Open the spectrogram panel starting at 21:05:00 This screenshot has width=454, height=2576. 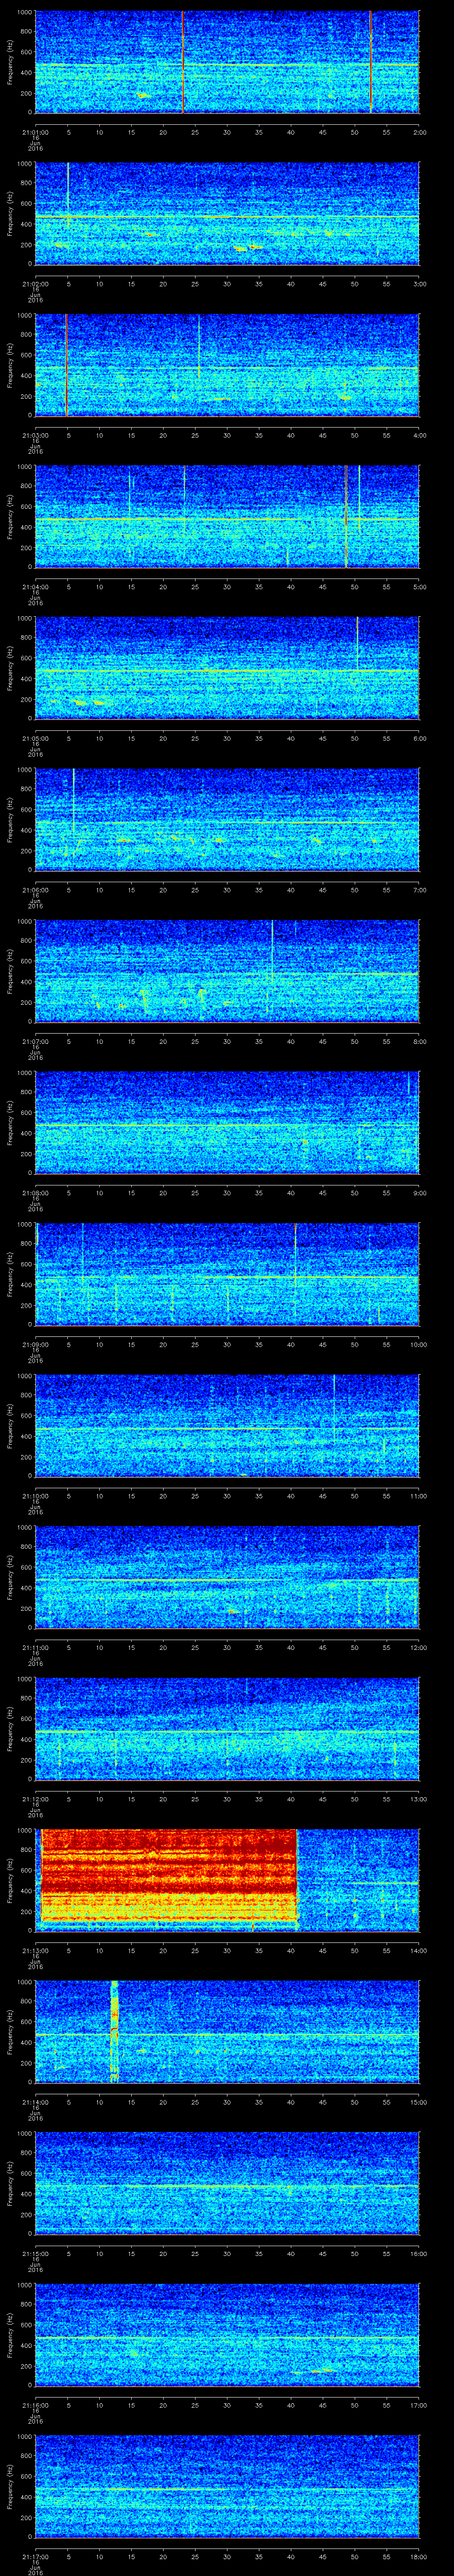coord(227,668)
